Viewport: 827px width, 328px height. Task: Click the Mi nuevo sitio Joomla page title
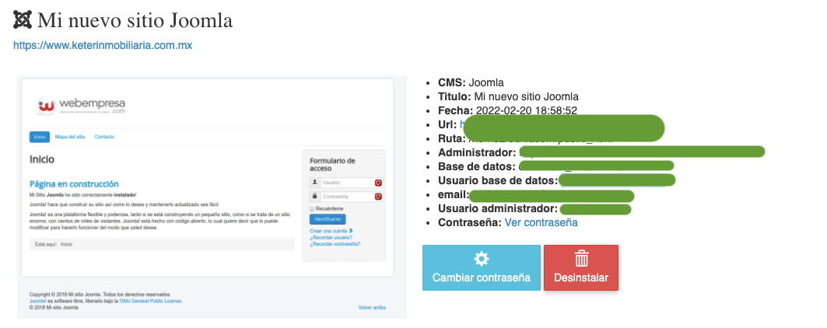(135, 20)
